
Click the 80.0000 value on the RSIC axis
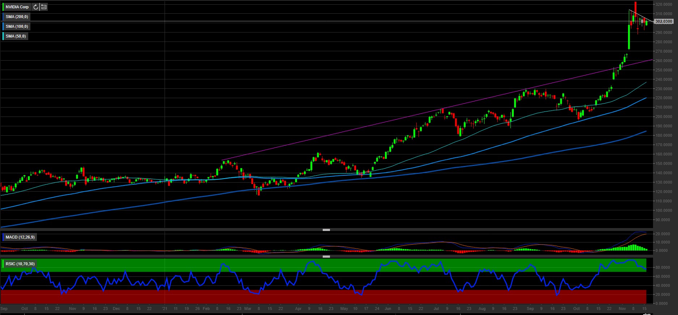click(663, 268)
